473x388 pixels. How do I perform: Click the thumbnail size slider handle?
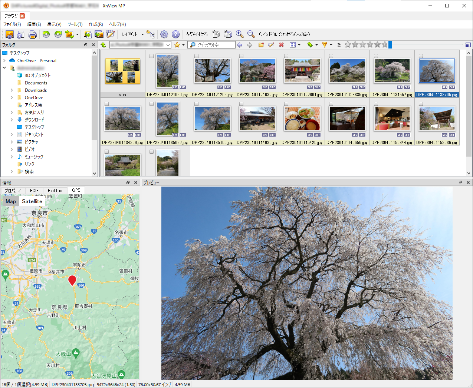pyautogui.click(x=390, y=45)
